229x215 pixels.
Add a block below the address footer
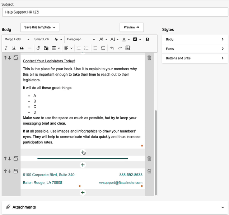83,192
